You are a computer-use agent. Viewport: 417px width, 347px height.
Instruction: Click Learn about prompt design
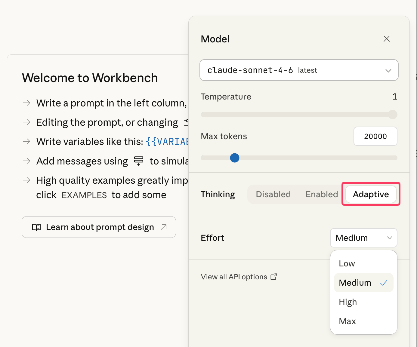[x=99, y=227]
